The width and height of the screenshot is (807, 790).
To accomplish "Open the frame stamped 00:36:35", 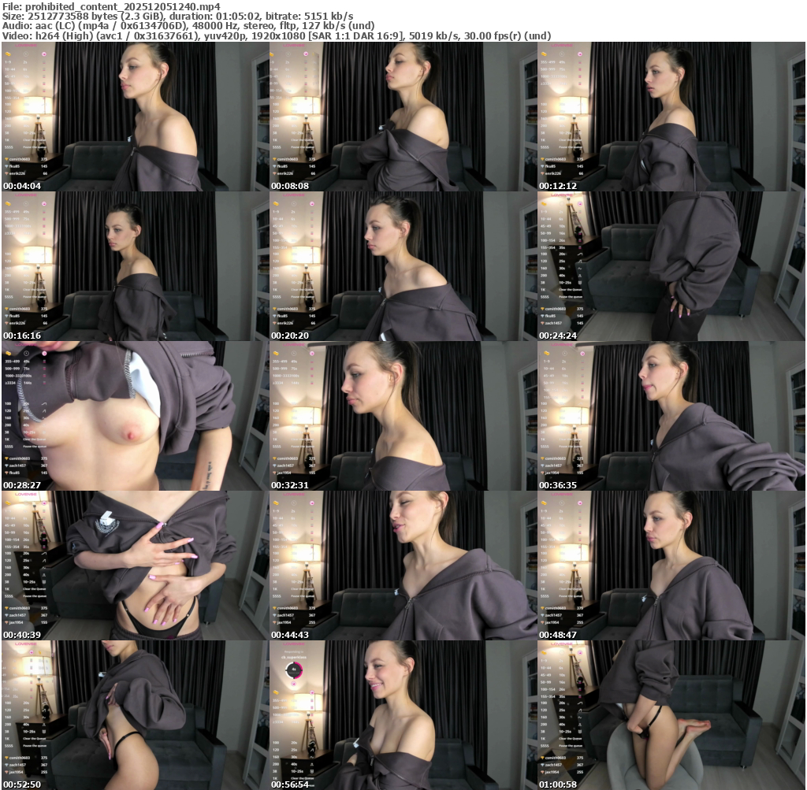I will (x=671, y=416).
